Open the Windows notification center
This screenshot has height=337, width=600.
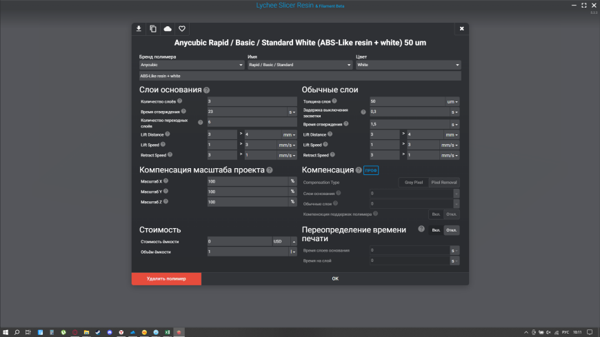(590, 332)
